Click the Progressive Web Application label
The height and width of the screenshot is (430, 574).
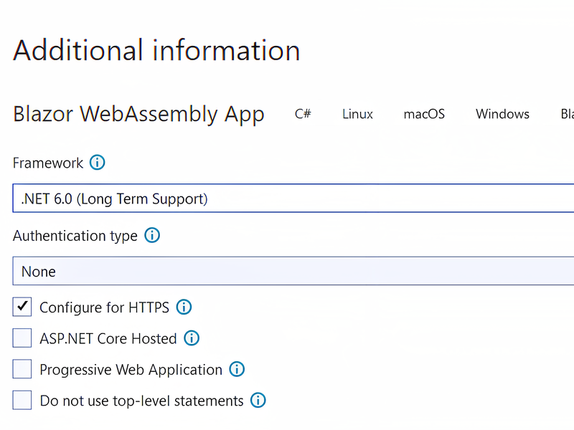131,370
